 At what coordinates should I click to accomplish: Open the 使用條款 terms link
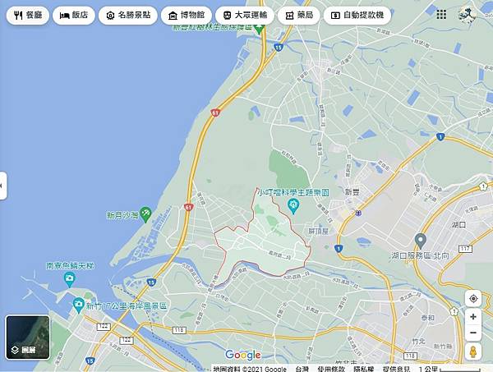pyautogui.click(x=331, y=369)
